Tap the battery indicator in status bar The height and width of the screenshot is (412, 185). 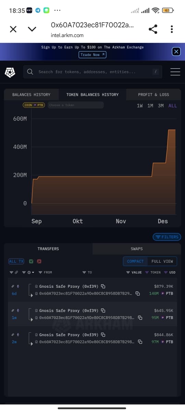168,10
